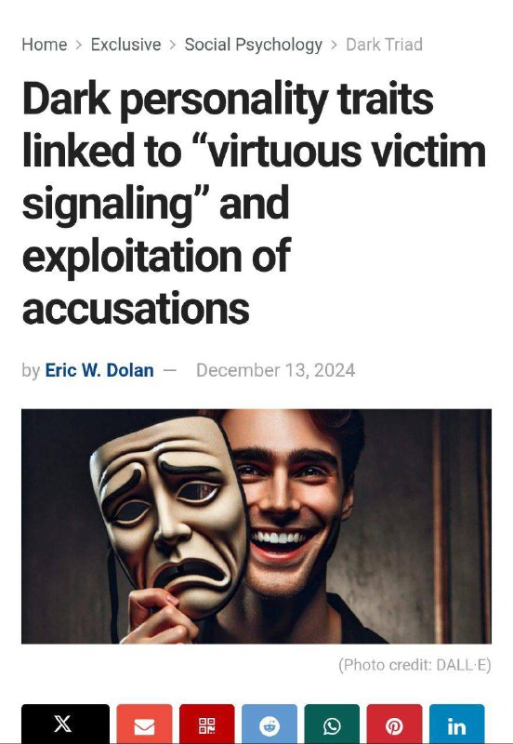Go to Home breadcrumb
The height and width of the screenshot is (744, 513).
(44, 45)
